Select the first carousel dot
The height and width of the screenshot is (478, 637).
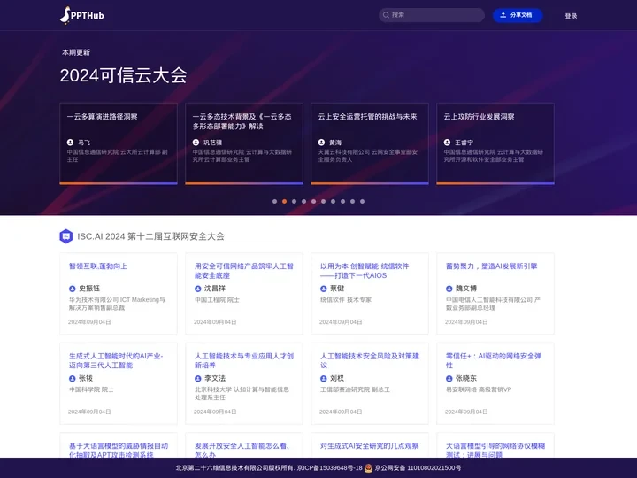pyautogui.click(x=274, y=201)
